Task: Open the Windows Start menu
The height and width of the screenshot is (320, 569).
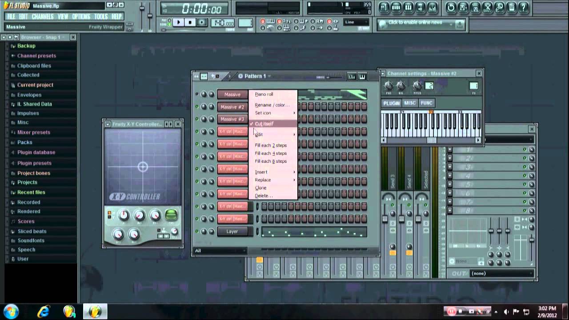Action: pyautogui.click(x=11, y=311)
